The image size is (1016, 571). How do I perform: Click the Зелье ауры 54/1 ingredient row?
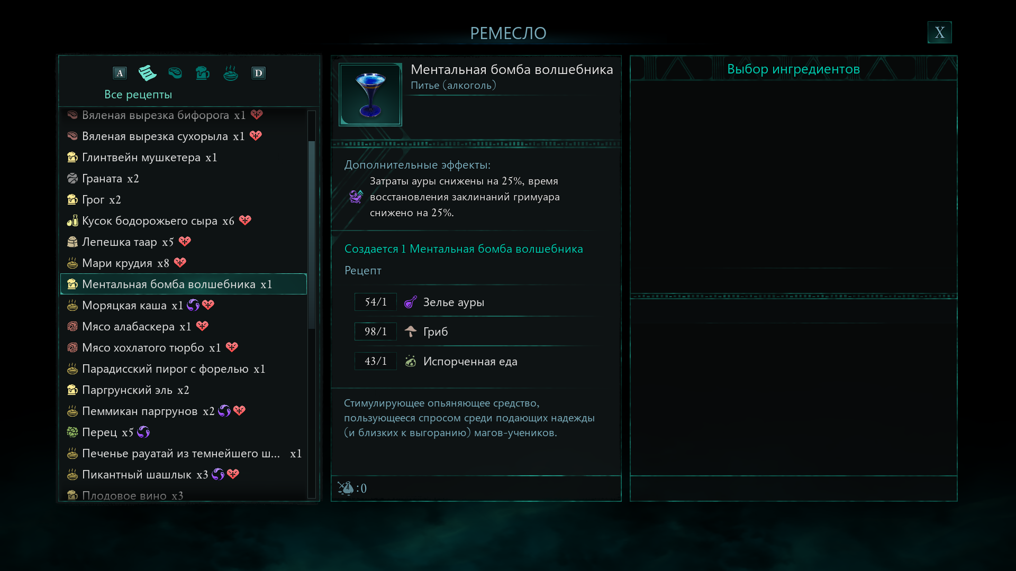click(476, 302)
